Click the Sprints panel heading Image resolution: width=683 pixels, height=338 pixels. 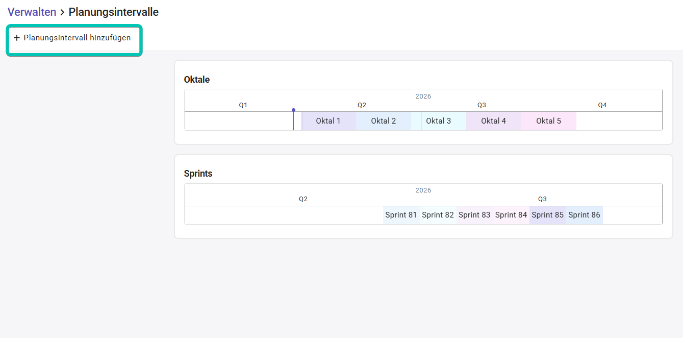pos(198,174)
